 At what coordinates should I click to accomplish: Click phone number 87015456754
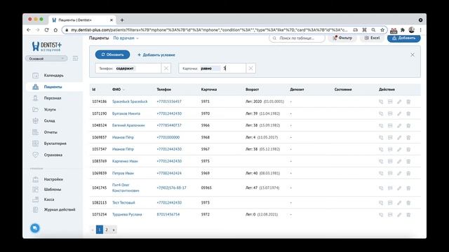click(168, 215)
